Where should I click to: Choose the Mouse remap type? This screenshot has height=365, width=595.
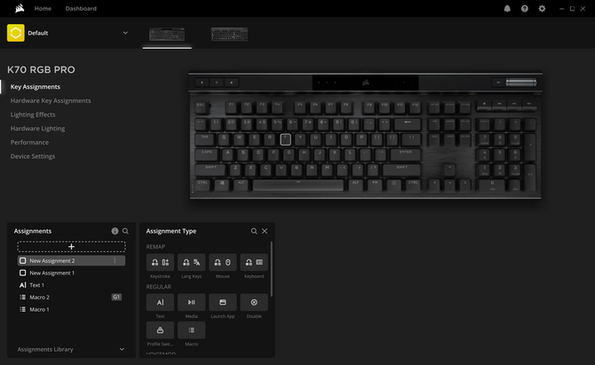(223, 262)
